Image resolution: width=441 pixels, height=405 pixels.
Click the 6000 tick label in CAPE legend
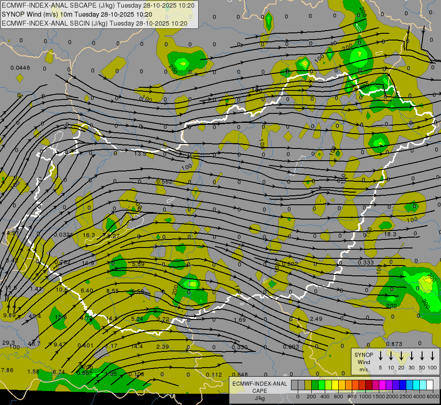click(x=433, y=396)
